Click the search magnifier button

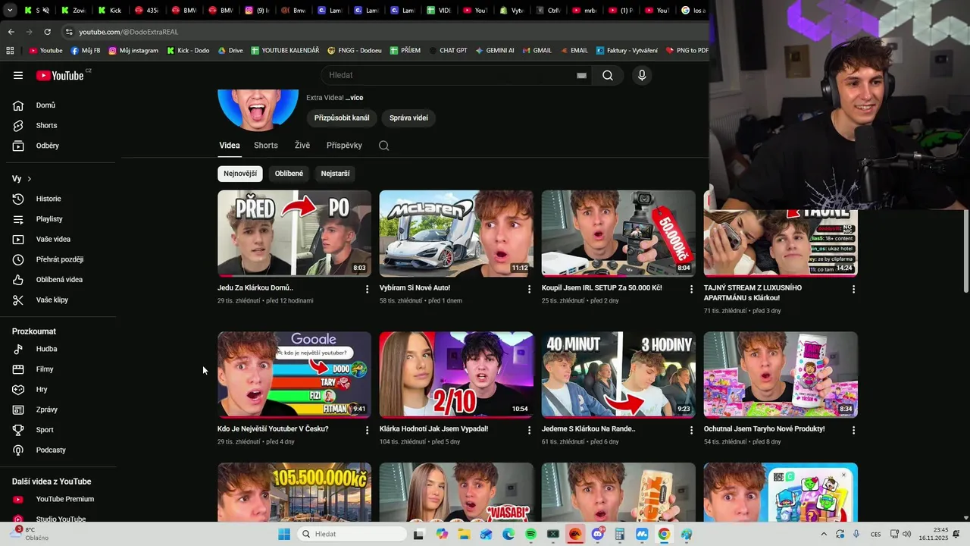(608, 75)
